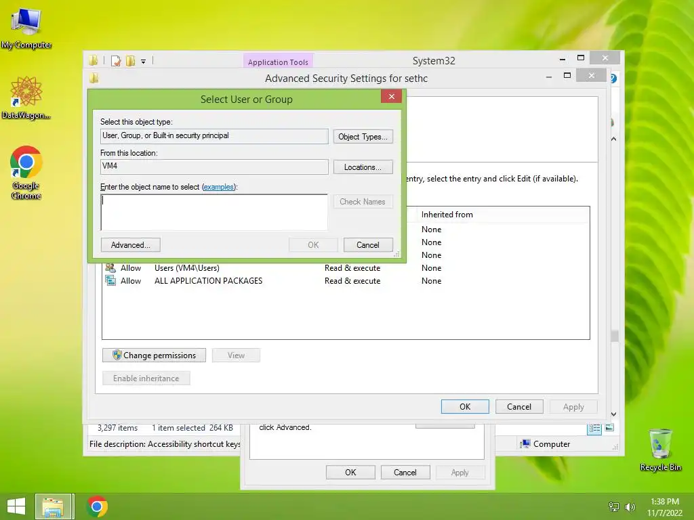Cancel the Select User or Group dialog

point(368,245)
